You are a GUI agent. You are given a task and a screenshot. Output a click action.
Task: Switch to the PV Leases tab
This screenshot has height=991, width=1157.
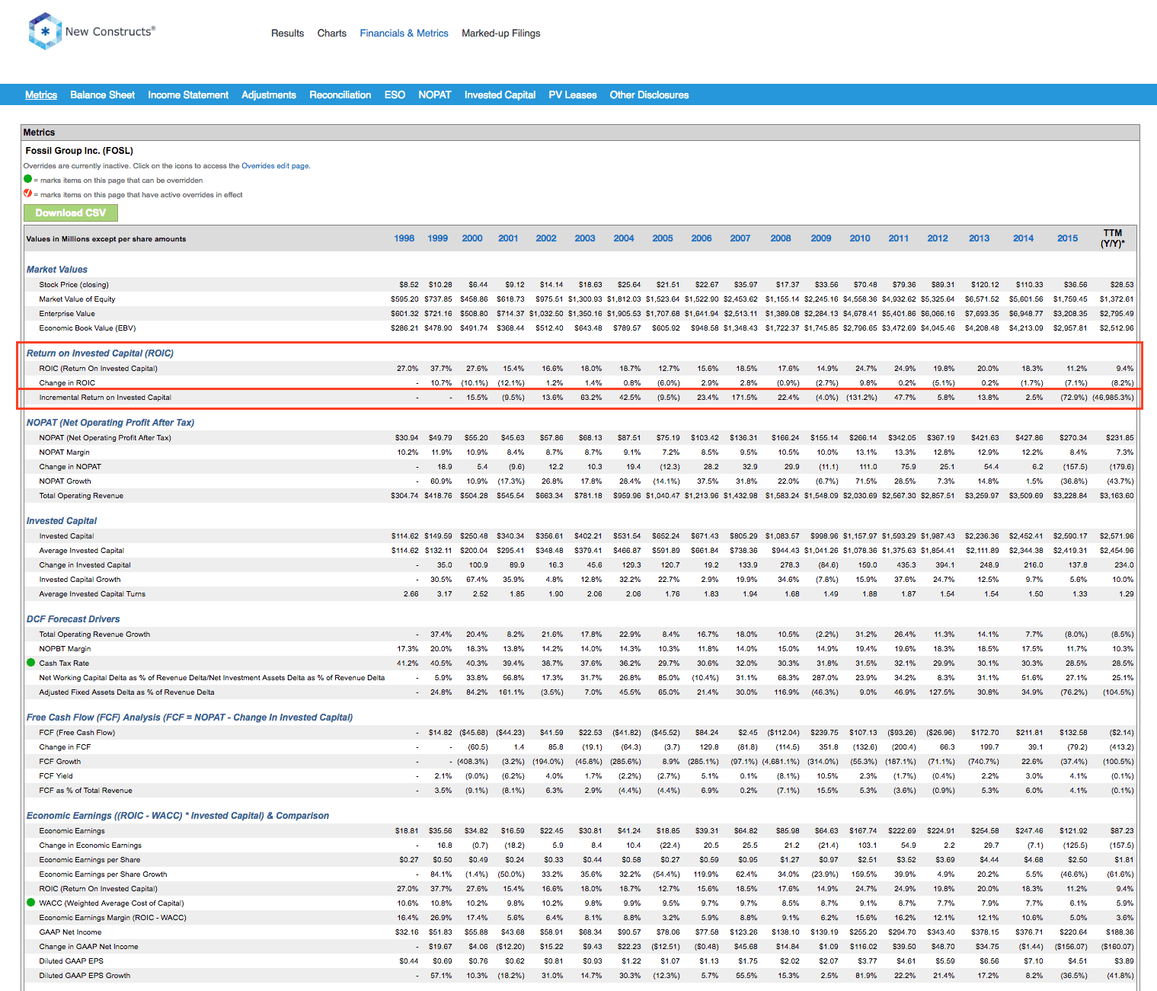click(573, 95)
